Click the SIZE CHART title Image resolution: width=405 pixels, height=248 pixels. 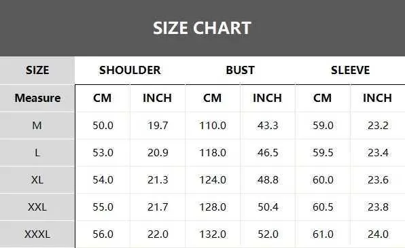coord(202,28)
